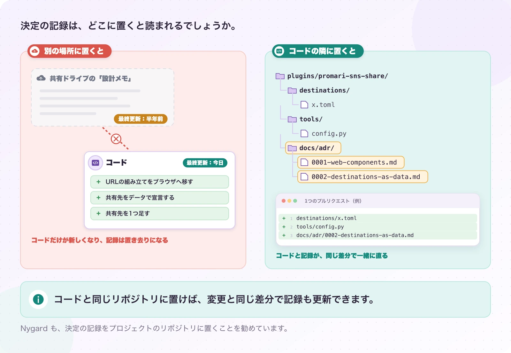This screenshot has width=511, height=353.
Task: Click the yellow dot in pull request window
Action: click(x=289, y=201)
